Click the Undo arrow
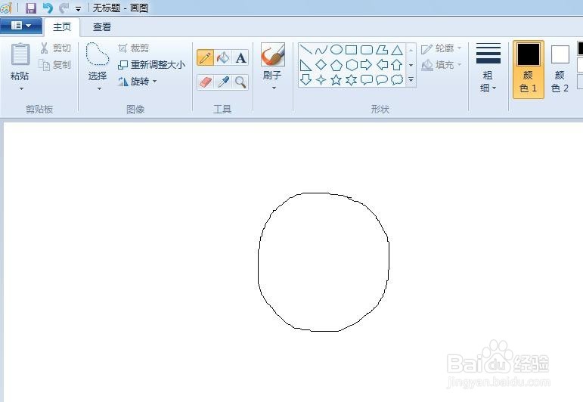 48,8
